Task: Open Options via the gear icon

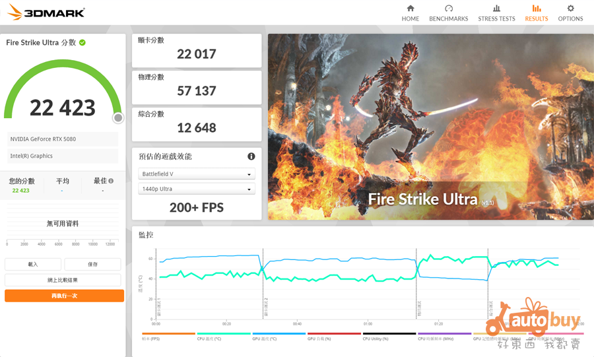Action: [570, 9]
